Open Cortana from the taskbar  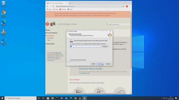coord(39,98)
